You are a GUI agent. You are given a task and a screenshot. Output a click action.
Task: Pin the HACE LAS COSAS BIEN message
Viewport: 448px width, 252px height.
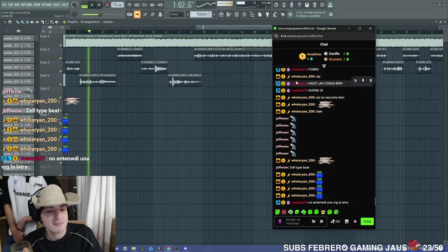tap(363, 80)
